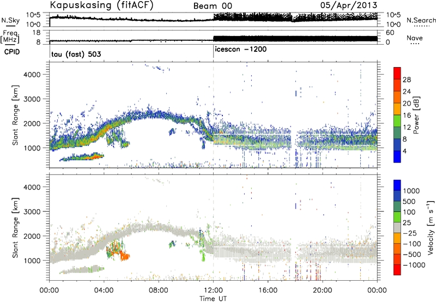
Task: Click the date 05/Apr/2013
Action: [349, 5]
